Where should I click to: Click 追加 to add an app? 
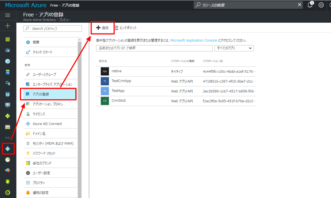(102, 28)
